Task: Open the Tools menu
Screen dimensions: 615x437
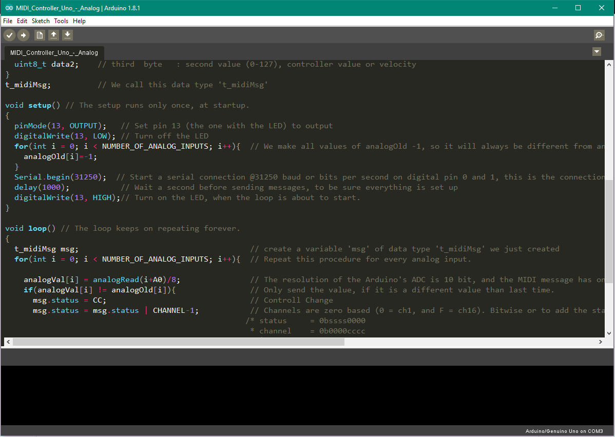Action: [61, 21]
